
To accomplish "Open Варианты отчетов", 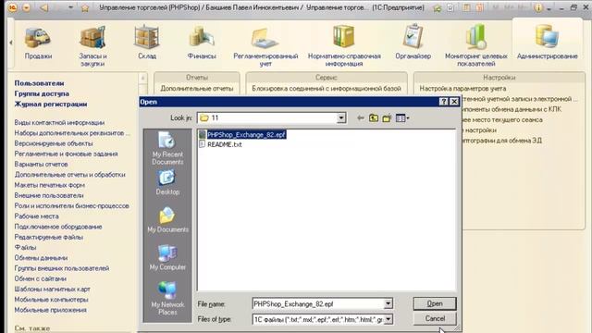I will coord(41,165).
